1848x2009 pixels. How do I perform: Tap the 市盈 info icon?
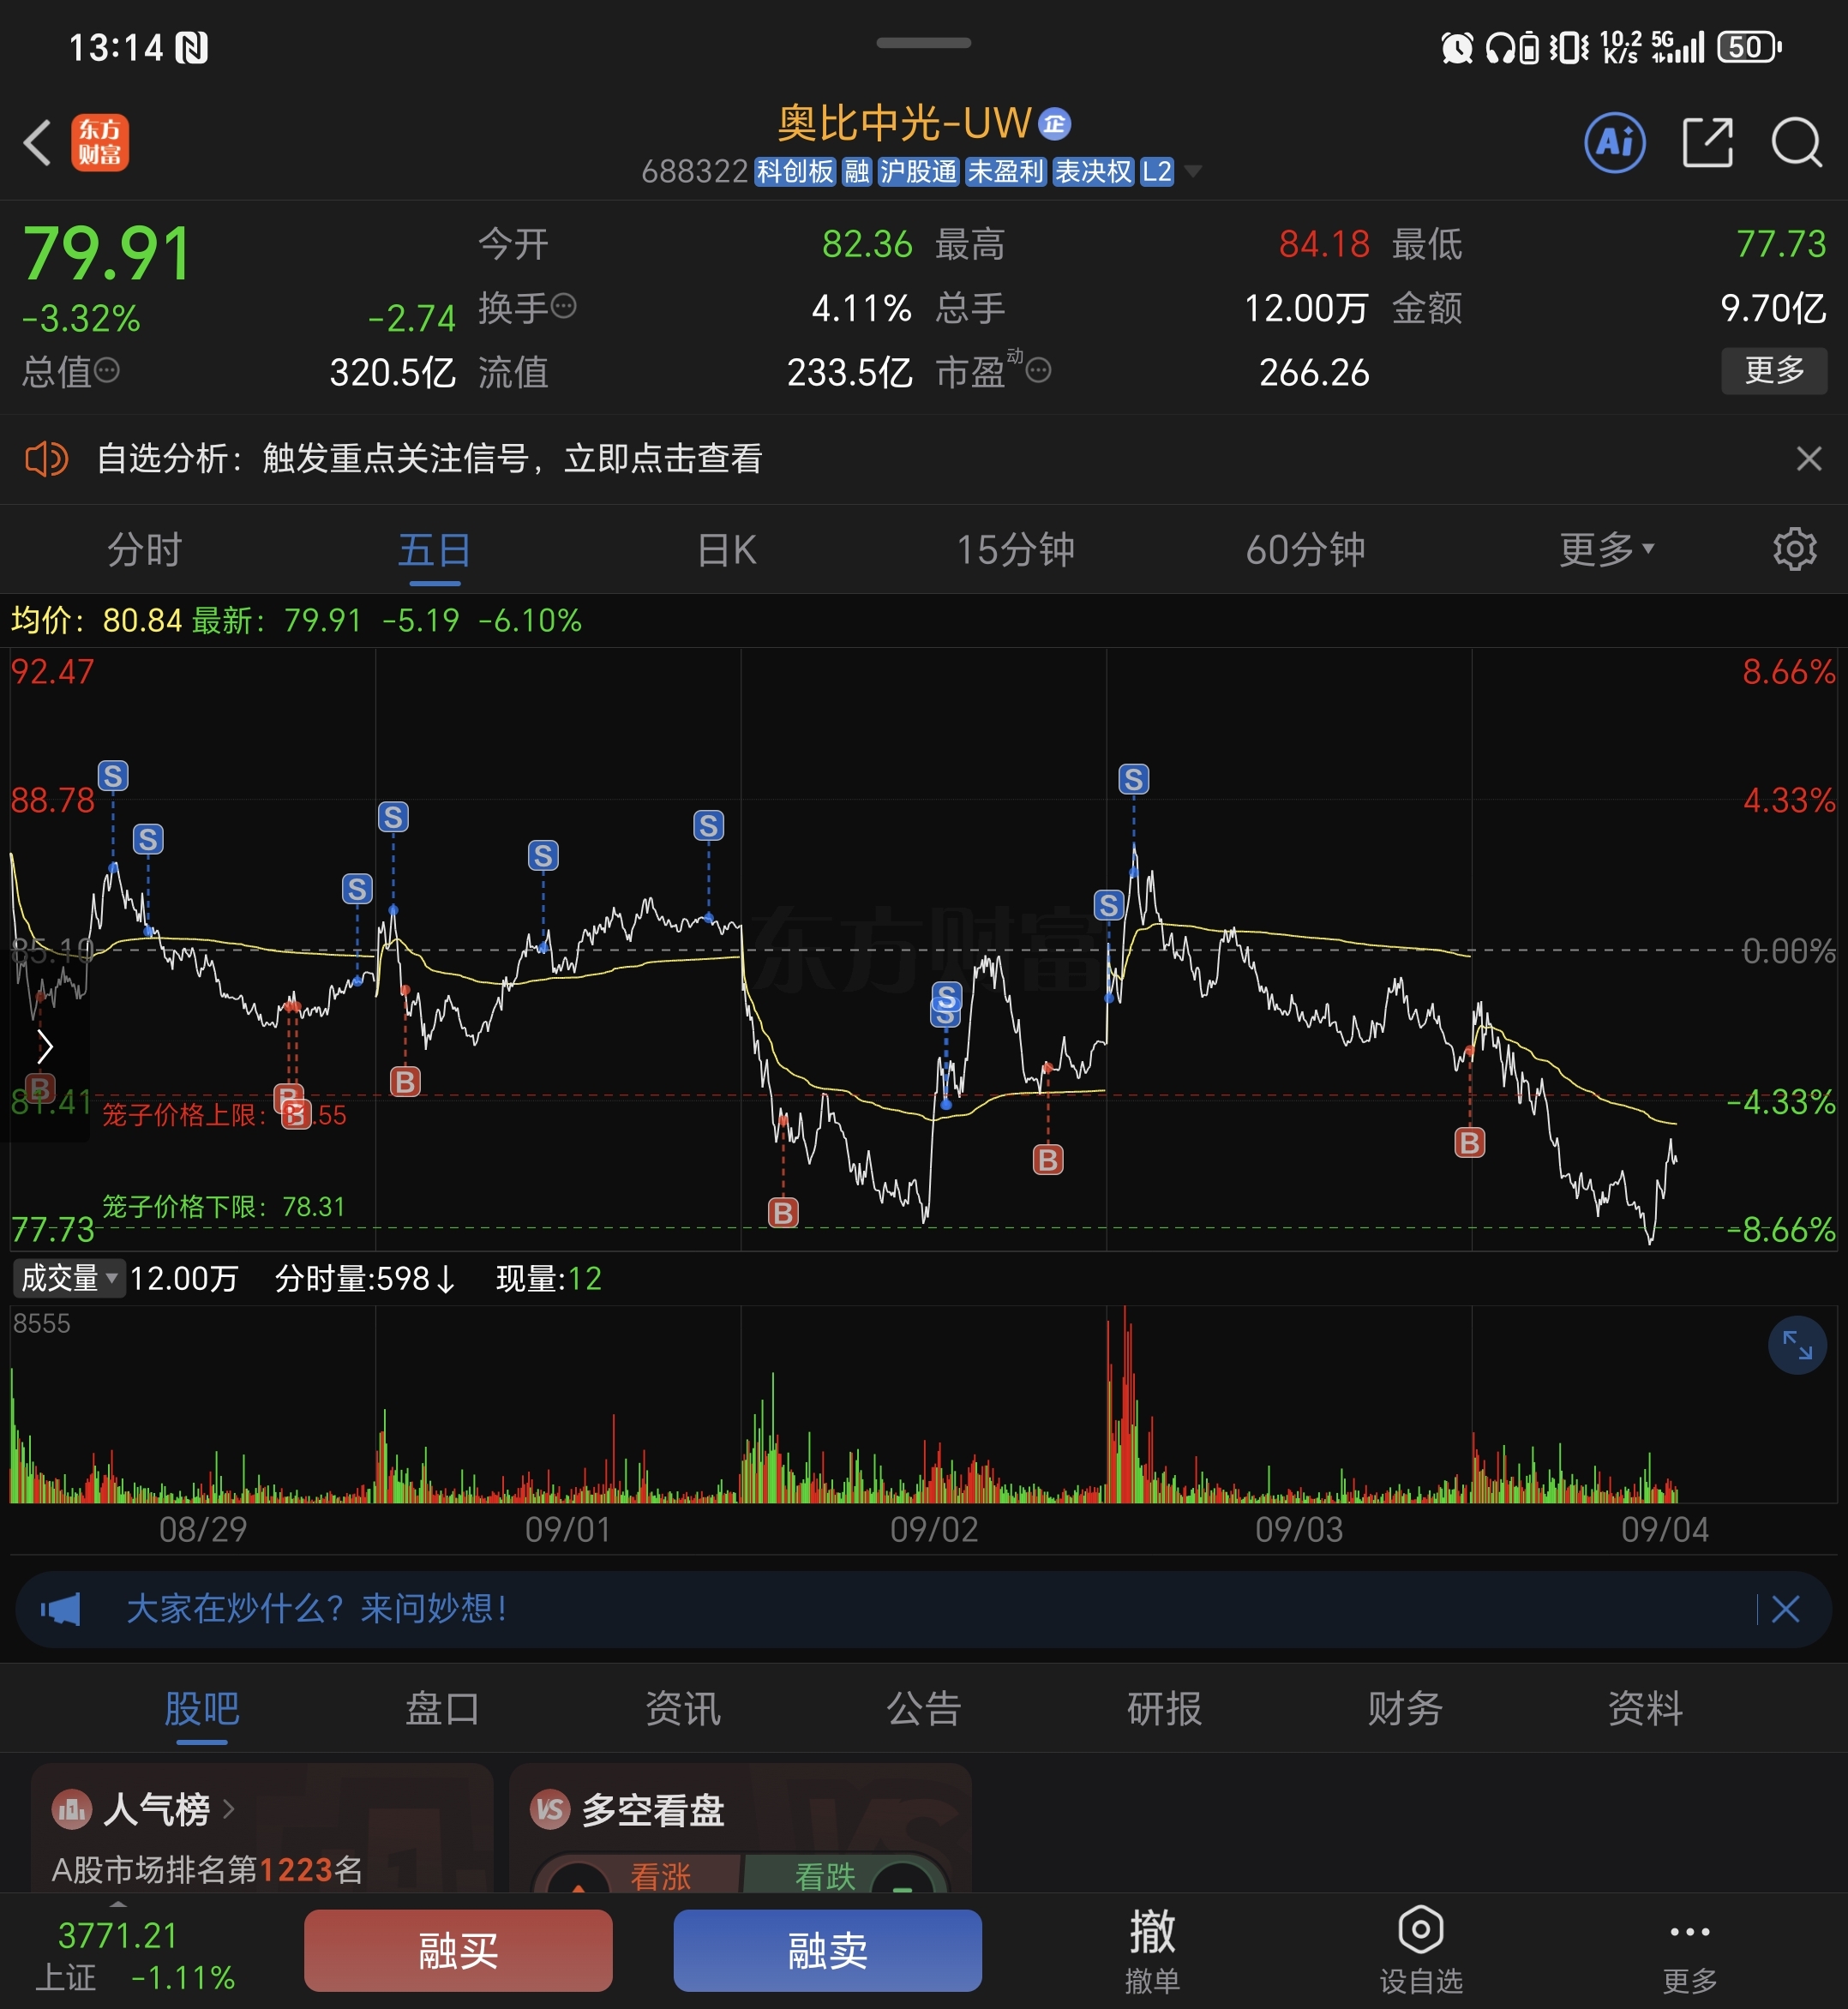pyautogui.click(x=1039, y=371)
